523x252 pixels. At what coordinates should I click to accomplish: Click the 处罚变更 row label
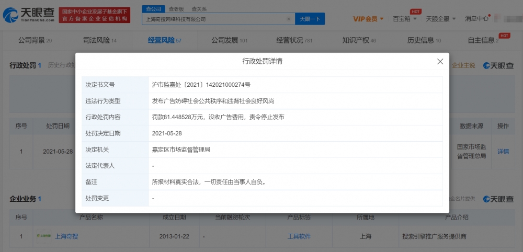point(97,198)
